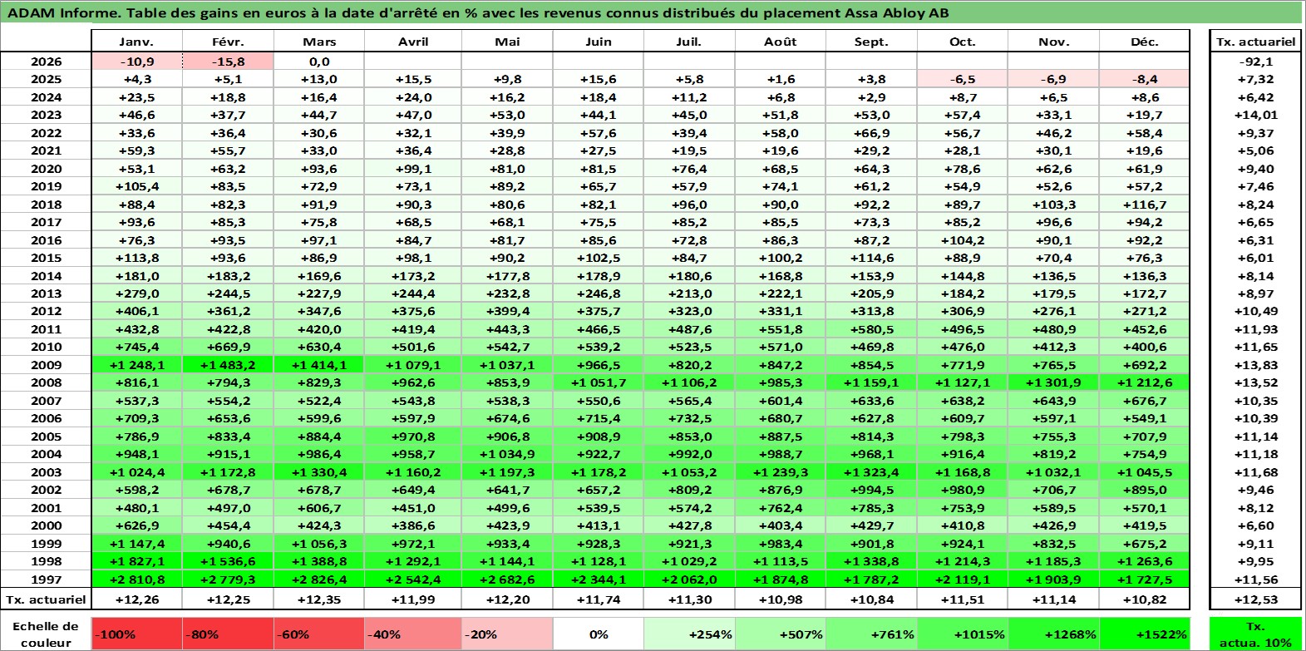Select the +761% color scale cell
Screen dimensions: 1306x651
[871, 634]
